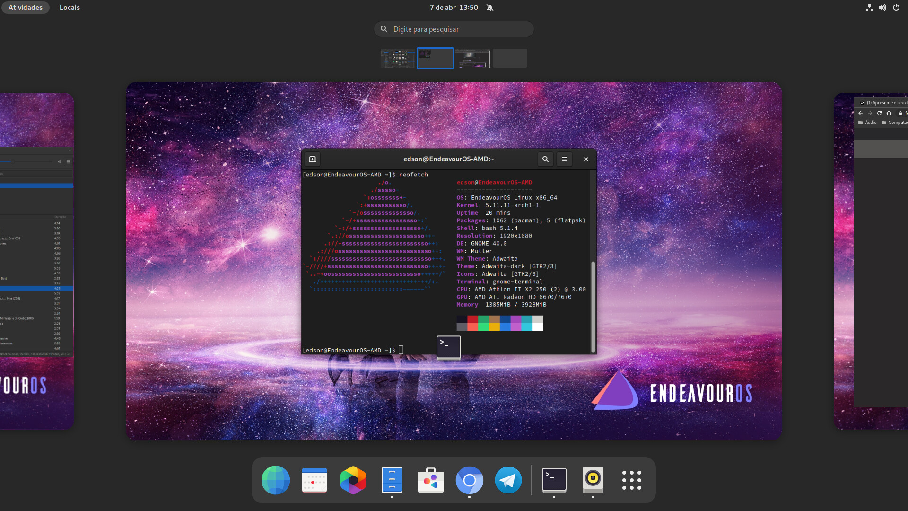The height and width of the screenshot is (511, 908).
Task: Click the muted notifications bell icon
Action: (490, 8)
